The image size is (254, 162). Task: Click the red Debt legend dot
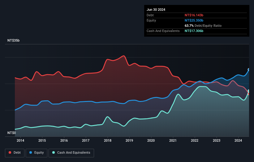(x=10, y=152)
